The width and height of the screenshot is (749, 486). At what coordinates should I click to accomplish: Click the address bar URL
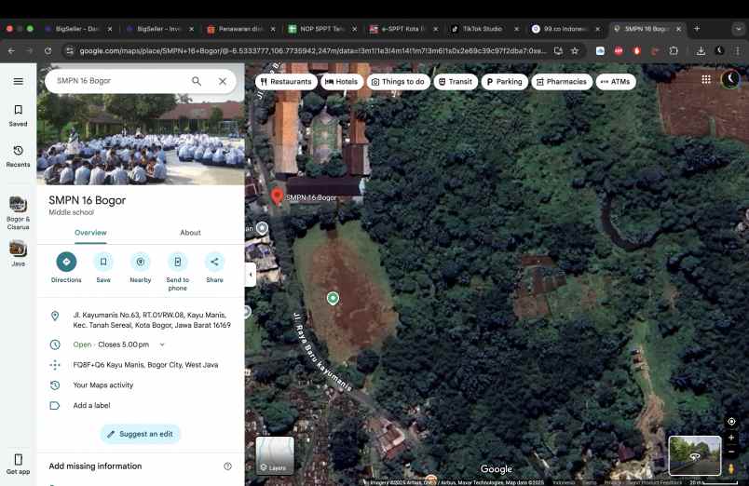pos(313,50)
